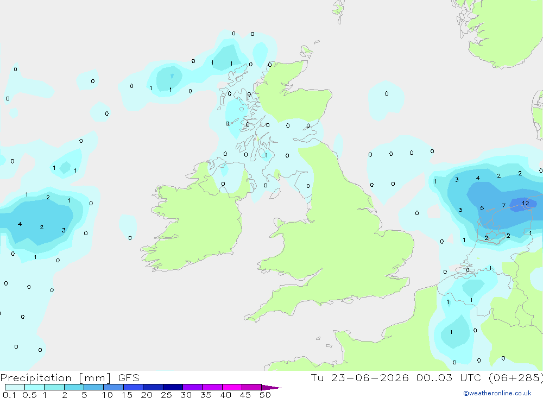This screenshot has height=398, width=543.
Task: Click the "50" legend scale label
Action: pyautogui.click(x=265, y=395)
